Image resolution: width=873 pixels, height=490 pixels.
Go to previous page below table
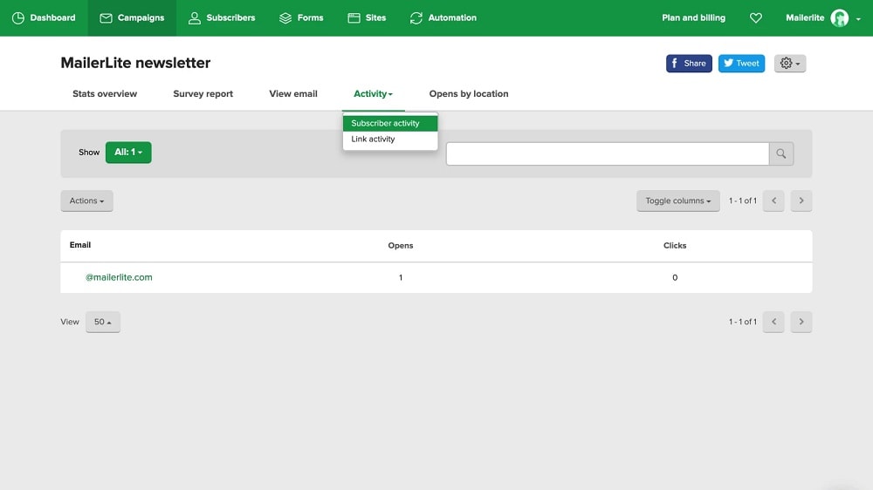click(x=773, y=322)
